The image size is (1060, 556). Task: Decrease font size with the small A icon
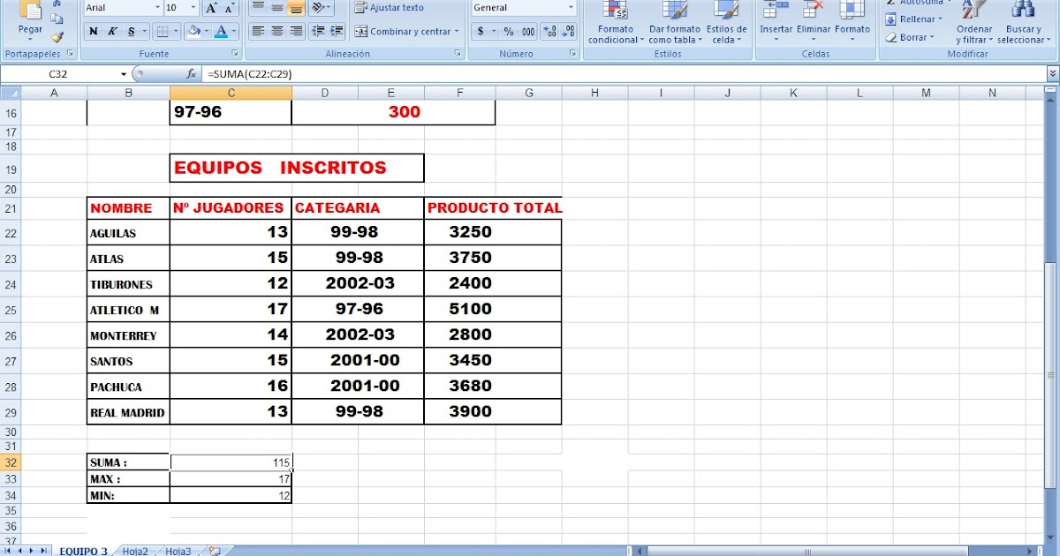click(x=230, y=8)
